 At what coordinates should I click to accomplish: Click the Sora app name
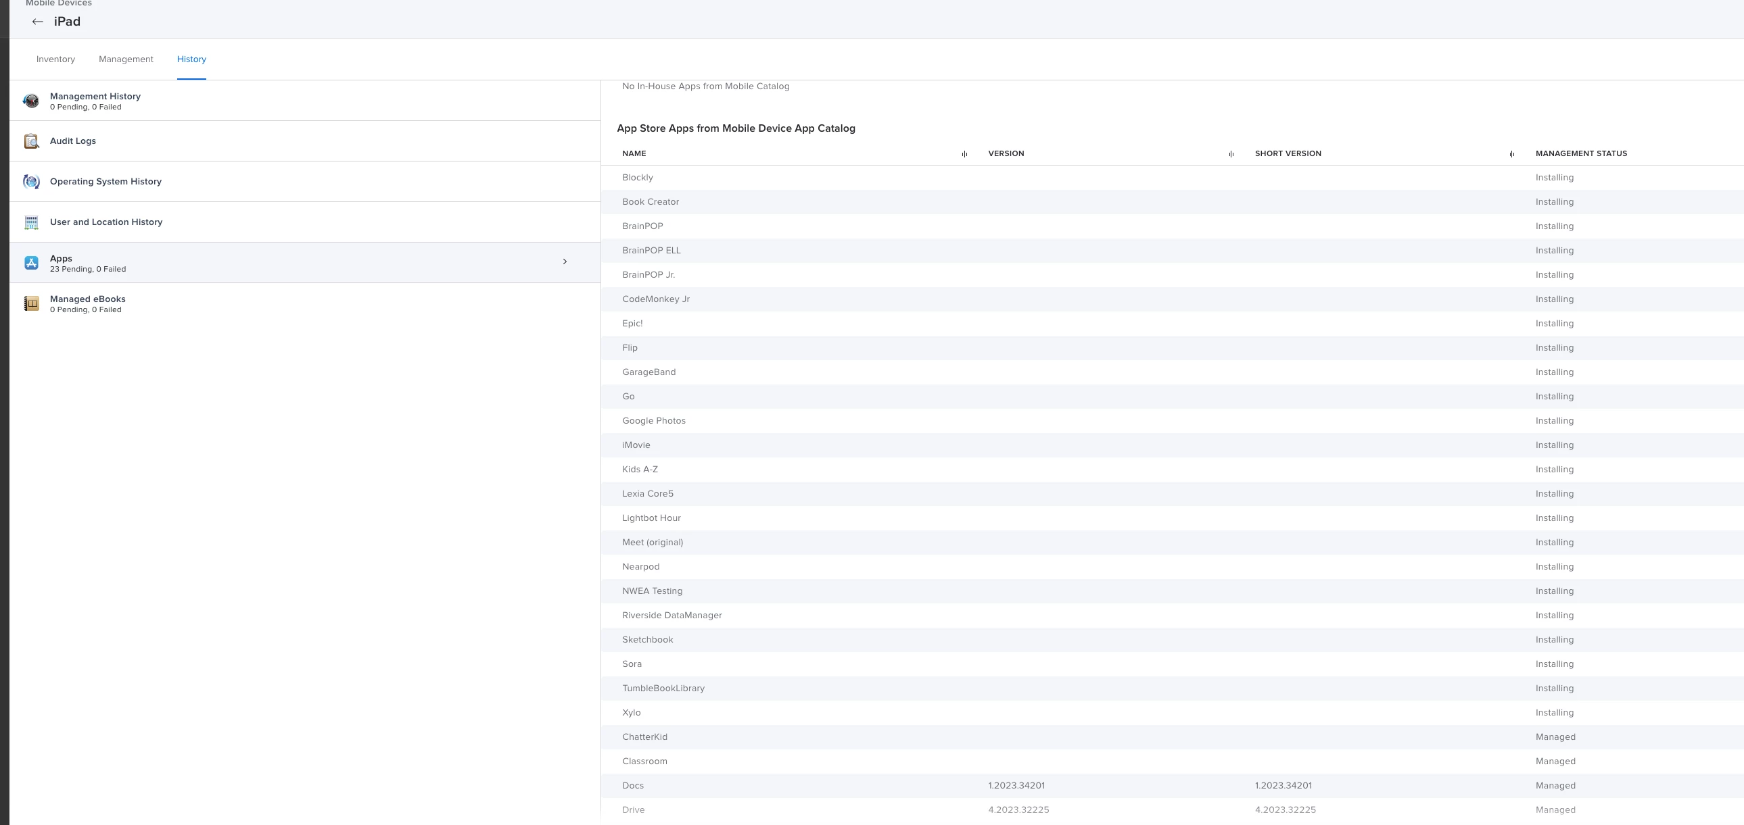tap(632, 665)
